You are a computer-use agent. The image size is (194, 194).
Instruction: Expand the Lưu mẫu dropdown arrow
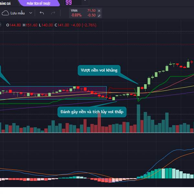[31, 13]
